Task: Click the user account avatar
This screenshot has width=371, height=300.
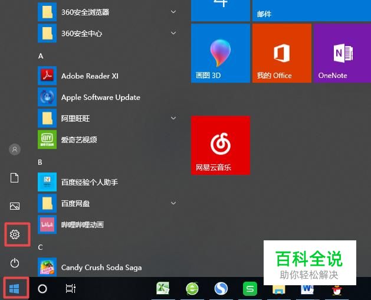Action: (15, 149)
